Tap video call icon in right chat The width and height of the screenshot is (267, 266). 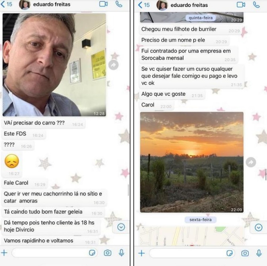[x=241, y=5]
